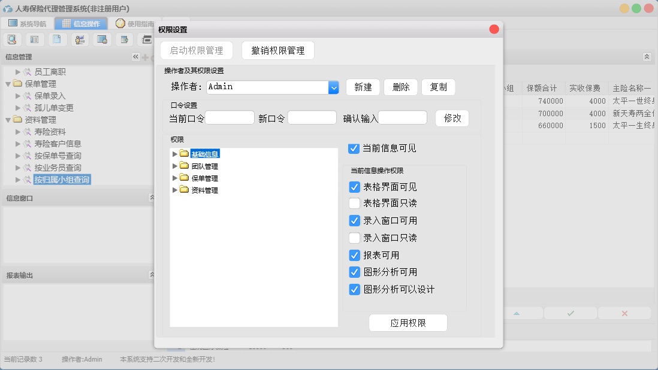Click the 撤销权限管理 button
Viewport: 658px width, 370px height.
(278, 51)
